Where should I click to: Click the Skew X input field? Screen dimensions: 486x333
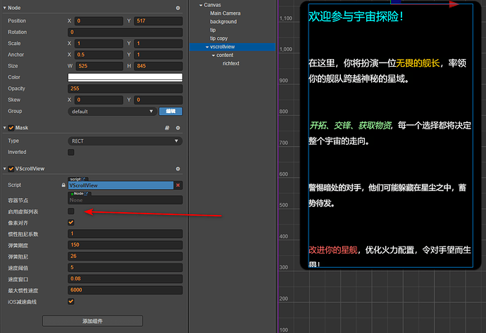coord(99,100)
